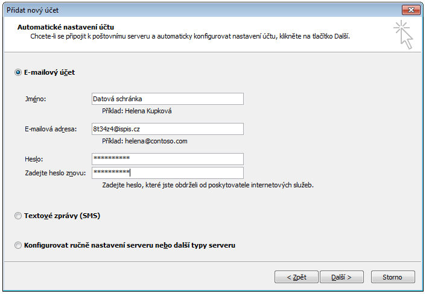Select the E-mailový účet radio option
The height and width of the screenshot is (294, 426).
click(x=17, y=72)
